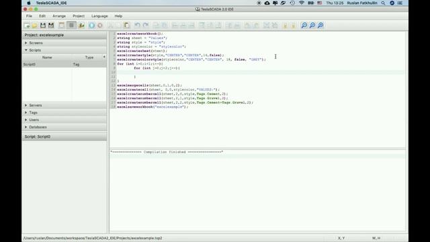Viewport: 430px width, 242px height.
Task: Click the middle magnifier zoom-reset icon
Action: tap(312, 26)
